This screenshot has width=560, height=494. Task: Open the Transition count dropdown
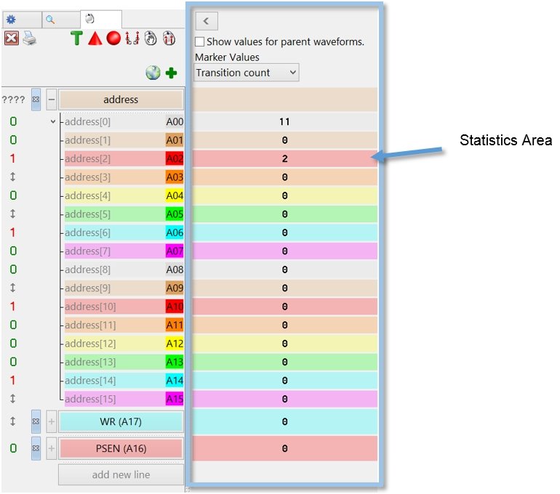click(247, 73)
